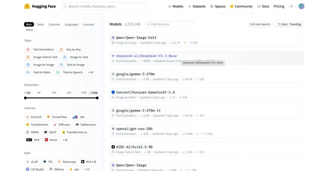
Task: Filter by Transformers.js library
Action: (75, 132)
